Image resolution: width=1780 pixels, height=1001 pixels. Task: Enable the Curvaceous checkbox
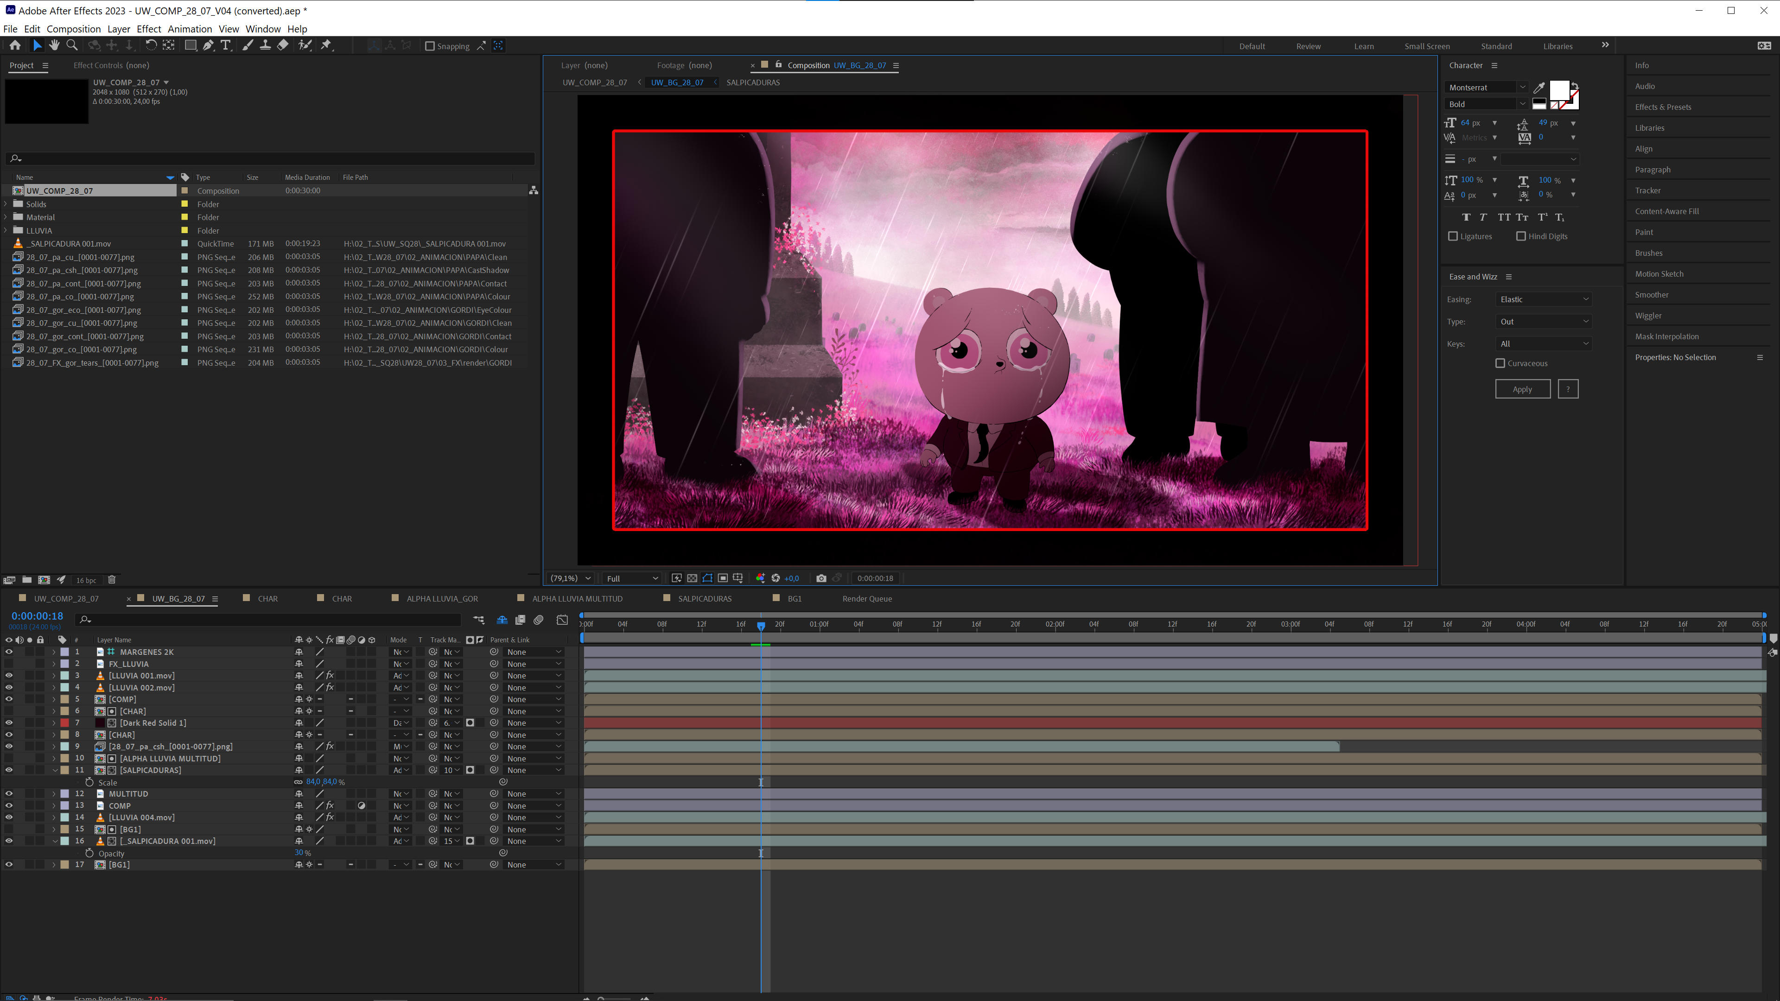pyautogui.click(x=1500, y=363)
